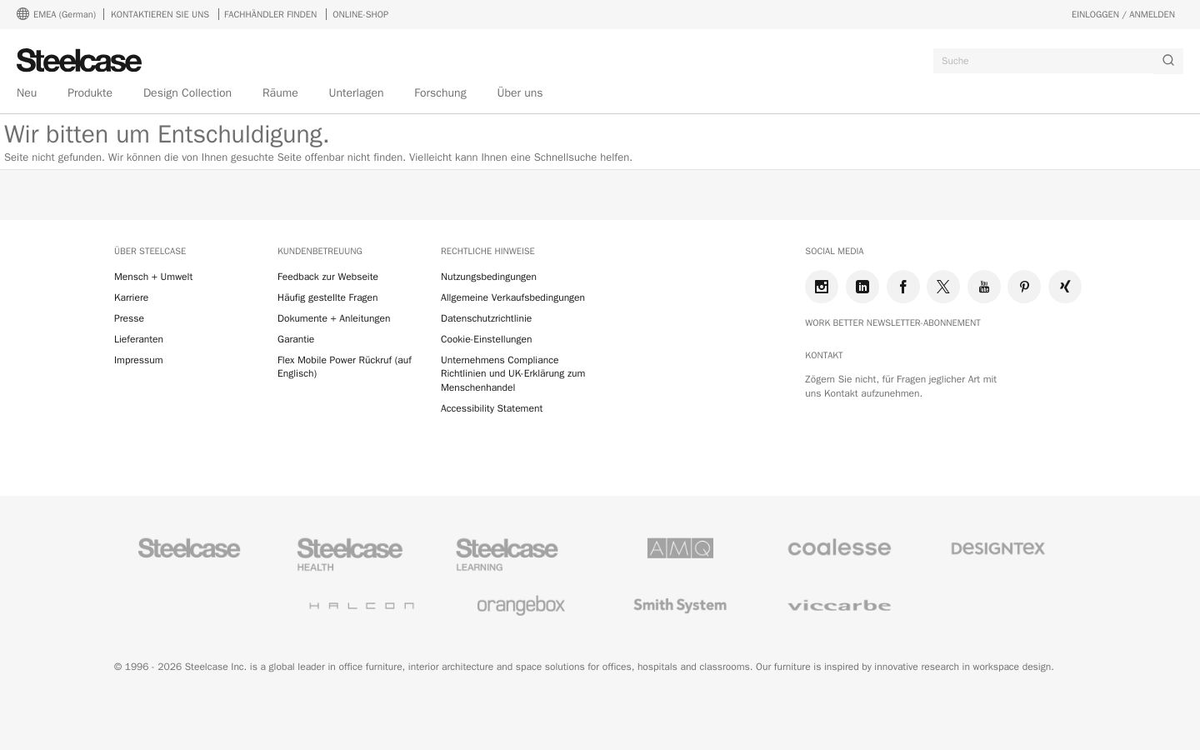Image resolution: width=1200 pixels, height=750 pixels.
Task: Open the Neu menu
Action: 27,93
